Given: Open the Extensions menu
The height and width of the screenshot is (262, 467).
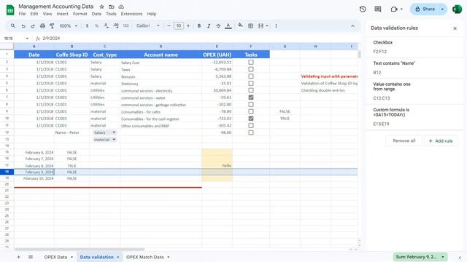Looking at the screenshot, I should [x=131, y=14].
